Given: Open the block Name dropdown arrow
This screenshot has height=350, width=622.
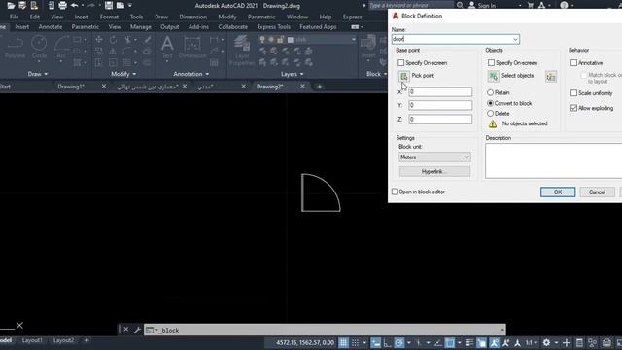Looking at the screenshot, I should [515, 39].
